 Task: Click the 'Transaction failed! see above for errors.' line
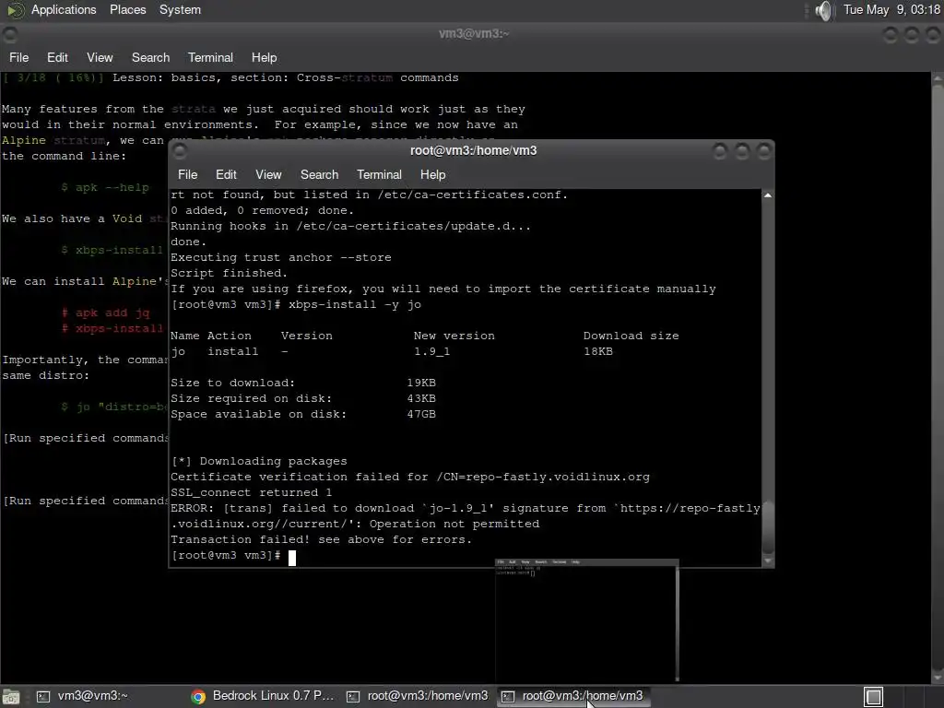[x=322, y=539]
